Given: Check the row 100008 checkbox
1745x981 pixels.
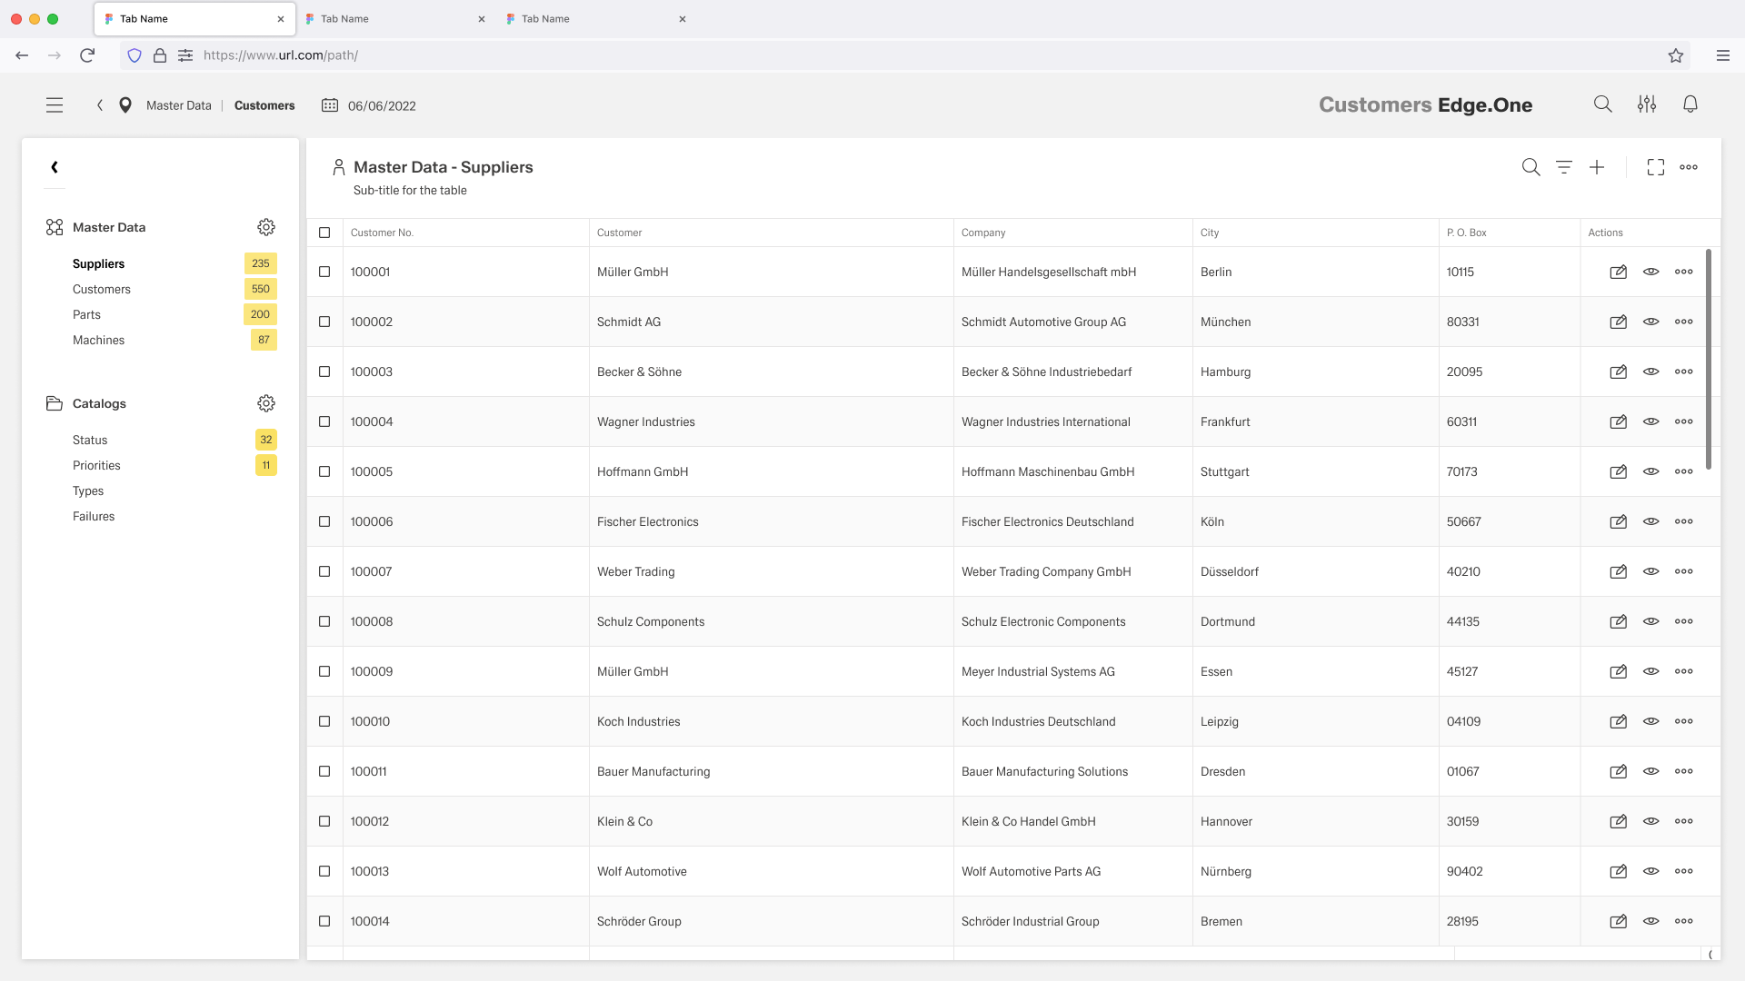Looking at the screenshot, I should [324, 621].
